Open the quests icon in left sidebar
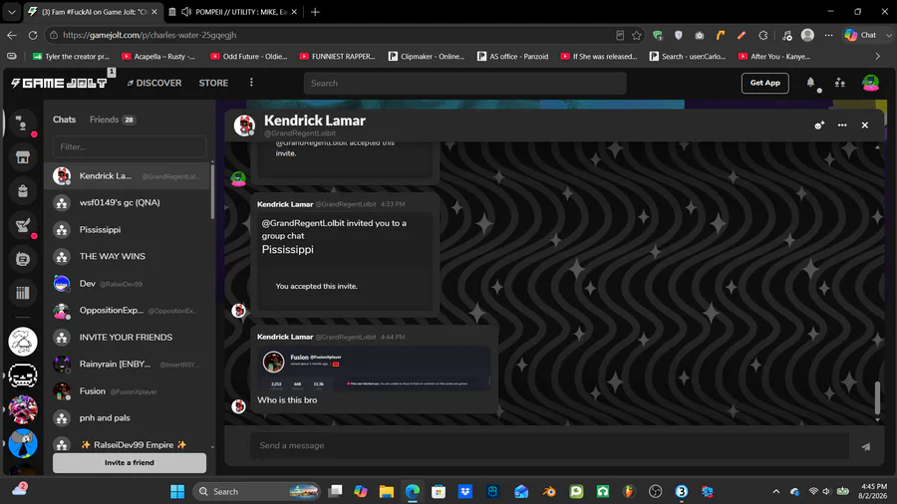 (22, 225)
